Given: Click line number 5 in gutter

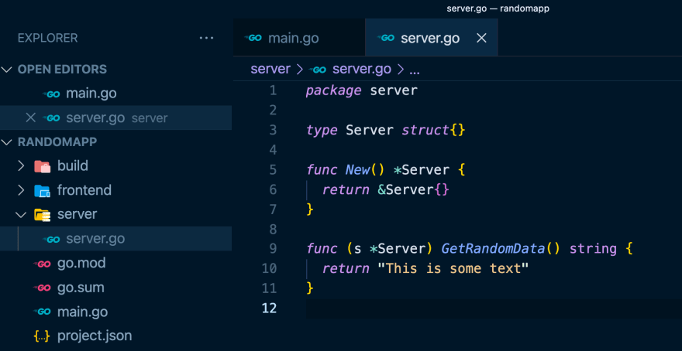Looking at the screenshot, I should tap(273, 169).
